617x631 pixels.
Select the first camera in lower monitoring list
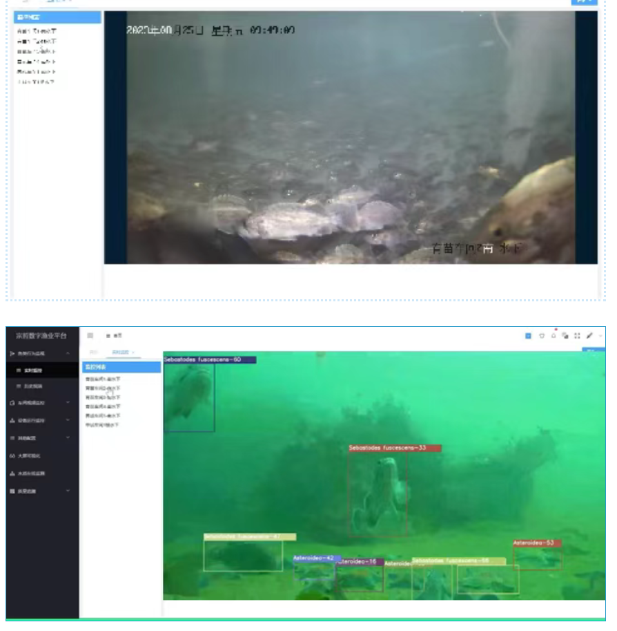[x=102, y=379]
